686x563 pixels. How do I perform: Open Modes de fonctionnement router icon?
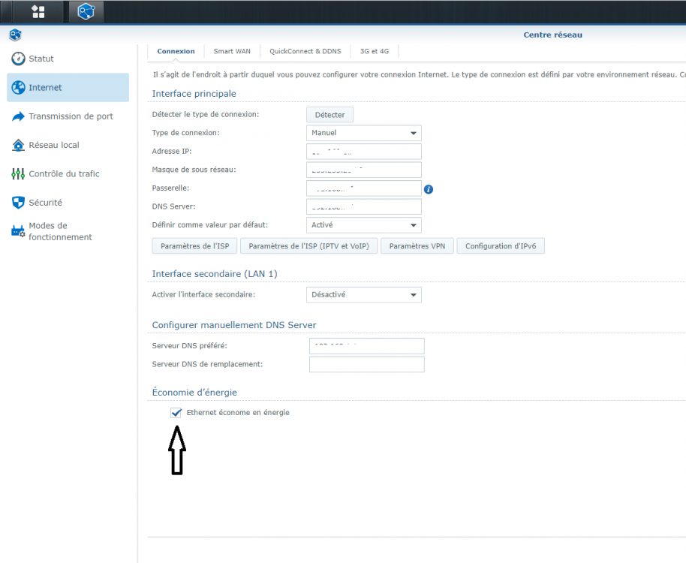point(18,231)
